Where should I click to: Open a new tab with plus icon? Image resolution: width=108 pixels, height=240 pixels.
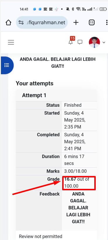[x=76, y=23]
